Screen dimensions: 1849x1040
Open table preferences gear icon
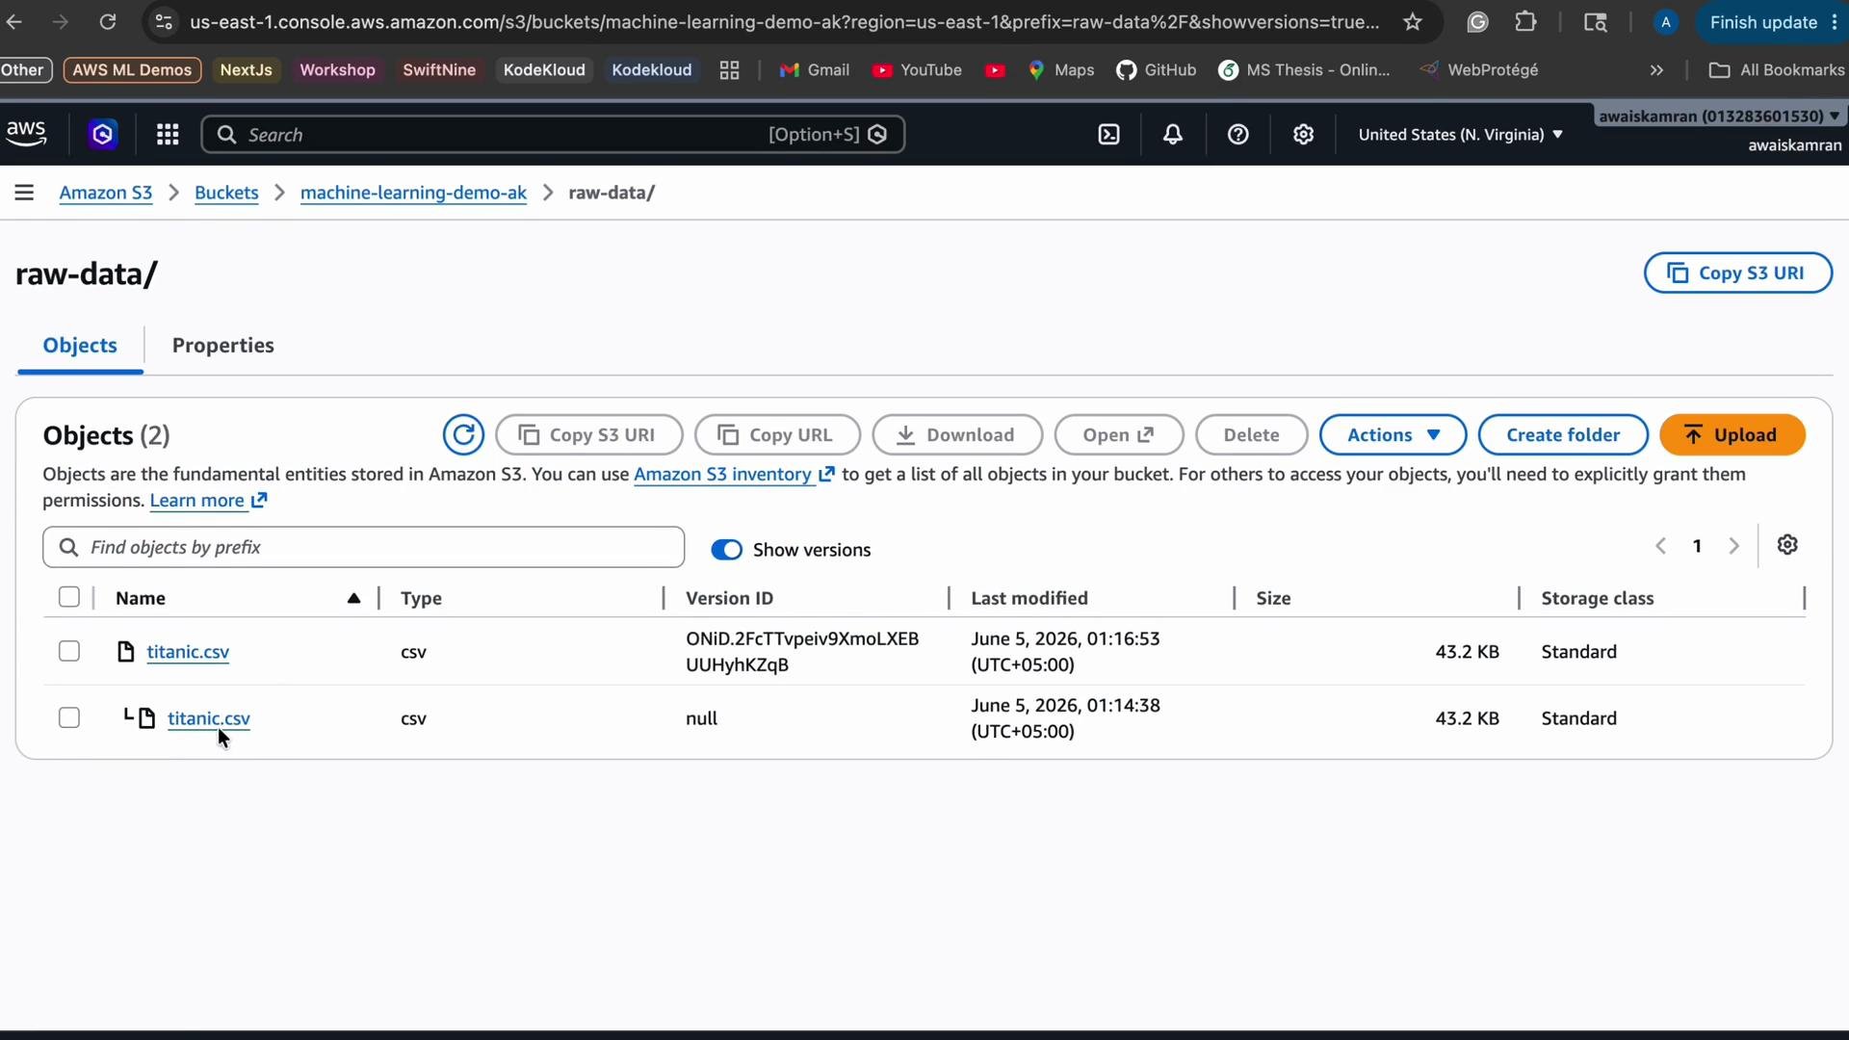(1787, 545)
